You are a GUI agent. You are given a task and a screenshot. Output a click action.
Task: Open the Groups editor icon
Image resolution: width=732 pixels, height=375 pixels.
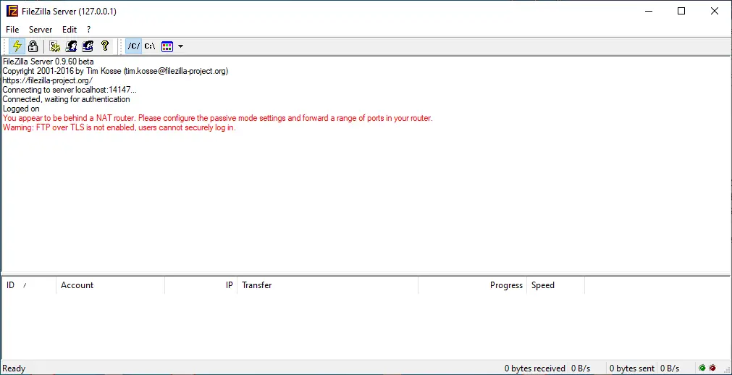pyautogui.click(x=88, y=46)
